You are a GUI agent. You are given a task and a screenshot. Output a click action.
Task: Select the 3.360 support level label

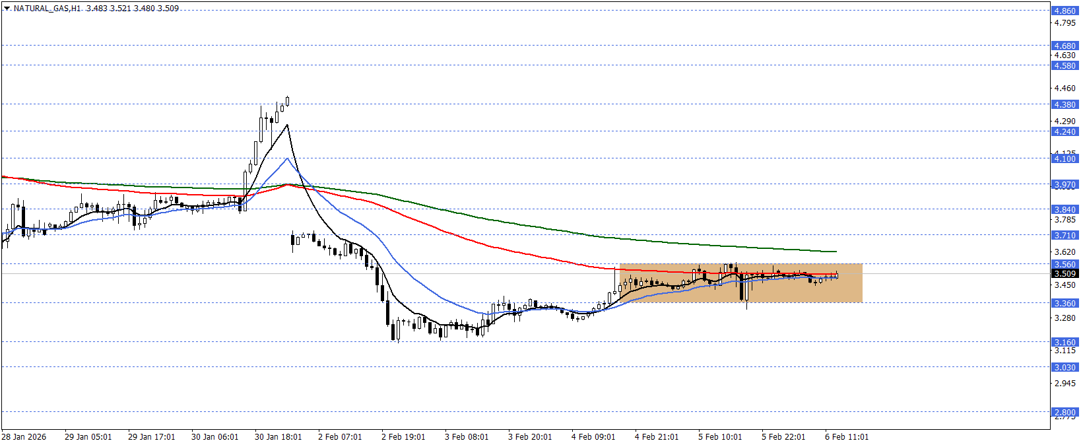click(1064, 303)
